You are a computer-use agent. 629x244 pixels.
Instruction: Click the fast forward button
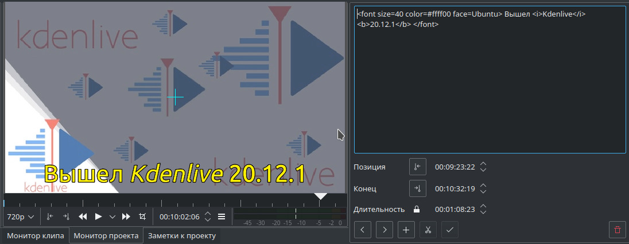point(126,217)
